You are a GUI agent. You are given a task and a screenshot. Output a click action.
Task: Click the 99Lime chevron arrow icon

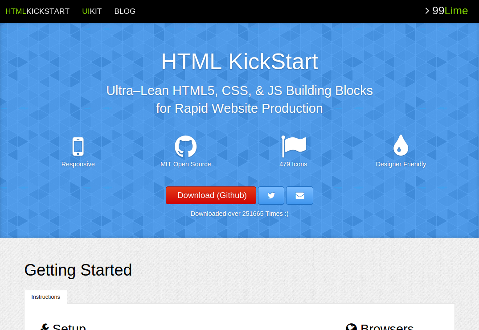click(x=427, y=11)
